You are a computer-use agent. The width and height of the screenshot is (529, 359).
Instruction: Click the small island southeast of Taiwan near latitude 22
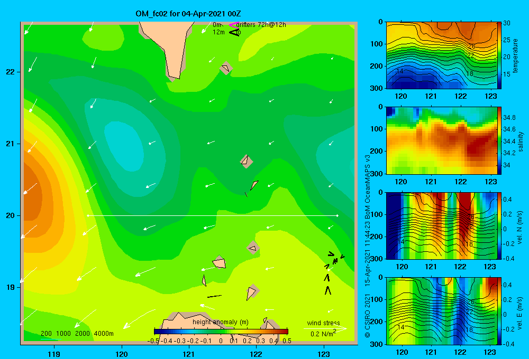[x=226, y=68]
